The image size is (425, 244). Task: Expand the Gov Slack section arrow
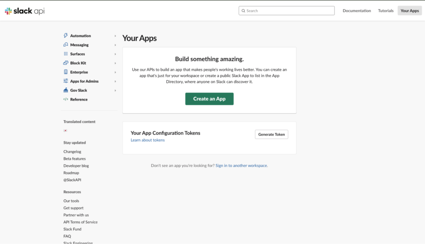[x=115, y=90]
